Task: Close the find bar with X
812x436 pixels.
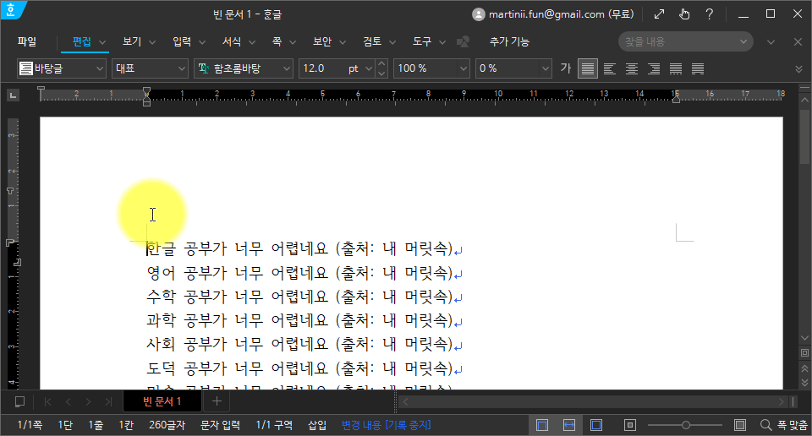Action: click(798, 42)
